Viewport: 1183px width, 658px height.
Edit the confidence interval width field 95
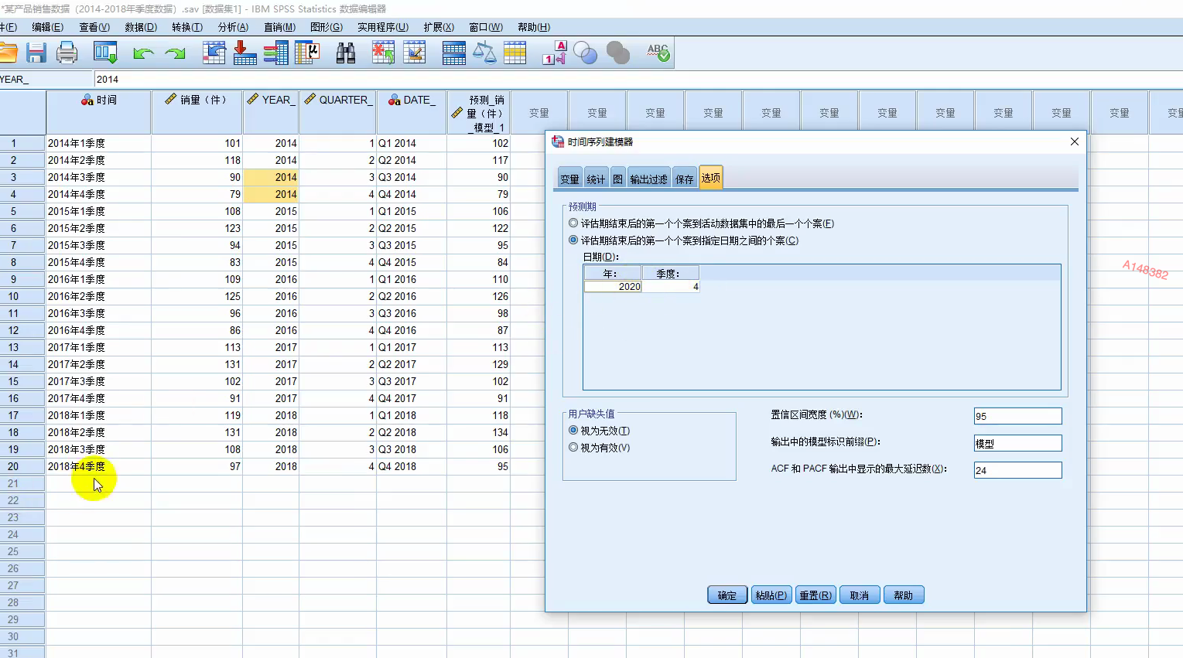point(1017,416)
